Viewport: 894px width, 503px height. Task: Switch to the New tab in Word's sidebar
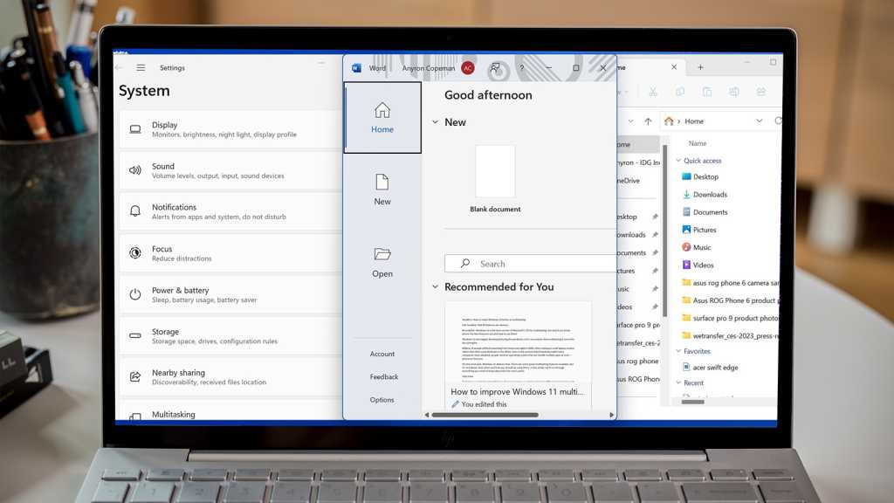382,189
